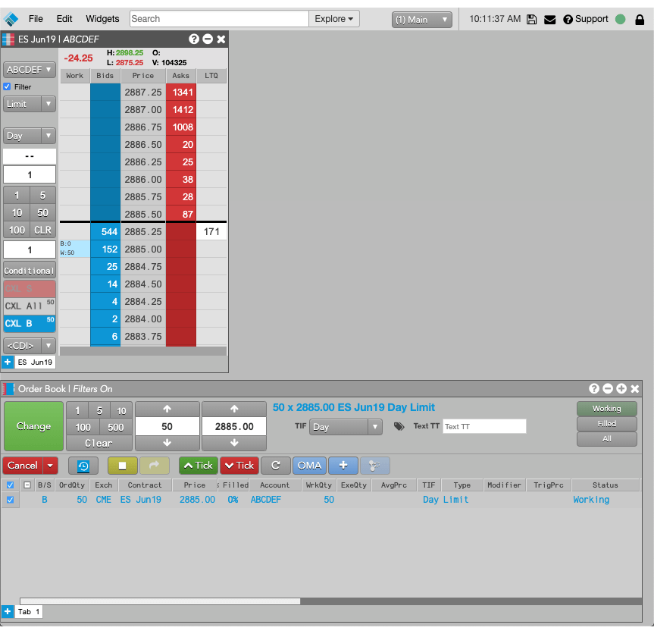Click the TT logo in the menu bar
The height and width of the screenshot is (637, 654).
click(11, 19)
